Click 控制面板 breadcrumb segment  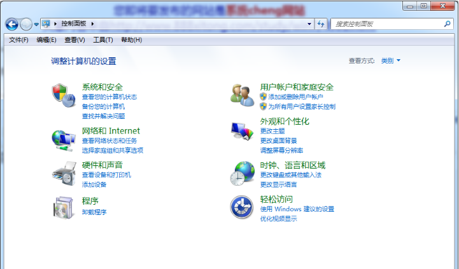click(x=73, y=24)
